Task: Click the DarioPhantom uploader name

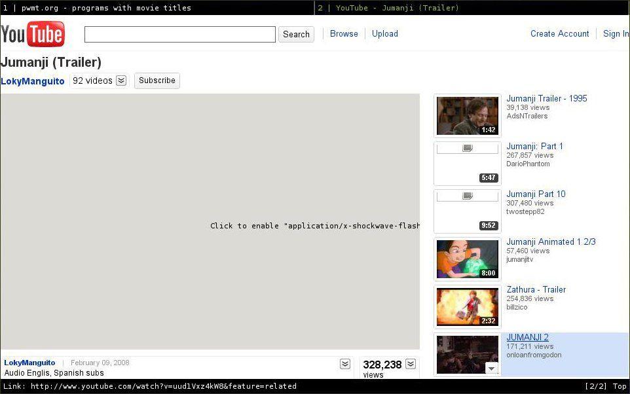Action: (528, 164)
